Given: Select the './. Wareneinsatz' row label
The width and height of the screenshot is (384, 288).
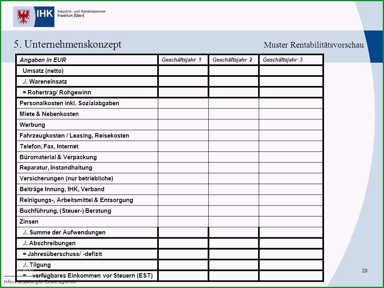Looking at the screenshot, I should pos(45,82).
